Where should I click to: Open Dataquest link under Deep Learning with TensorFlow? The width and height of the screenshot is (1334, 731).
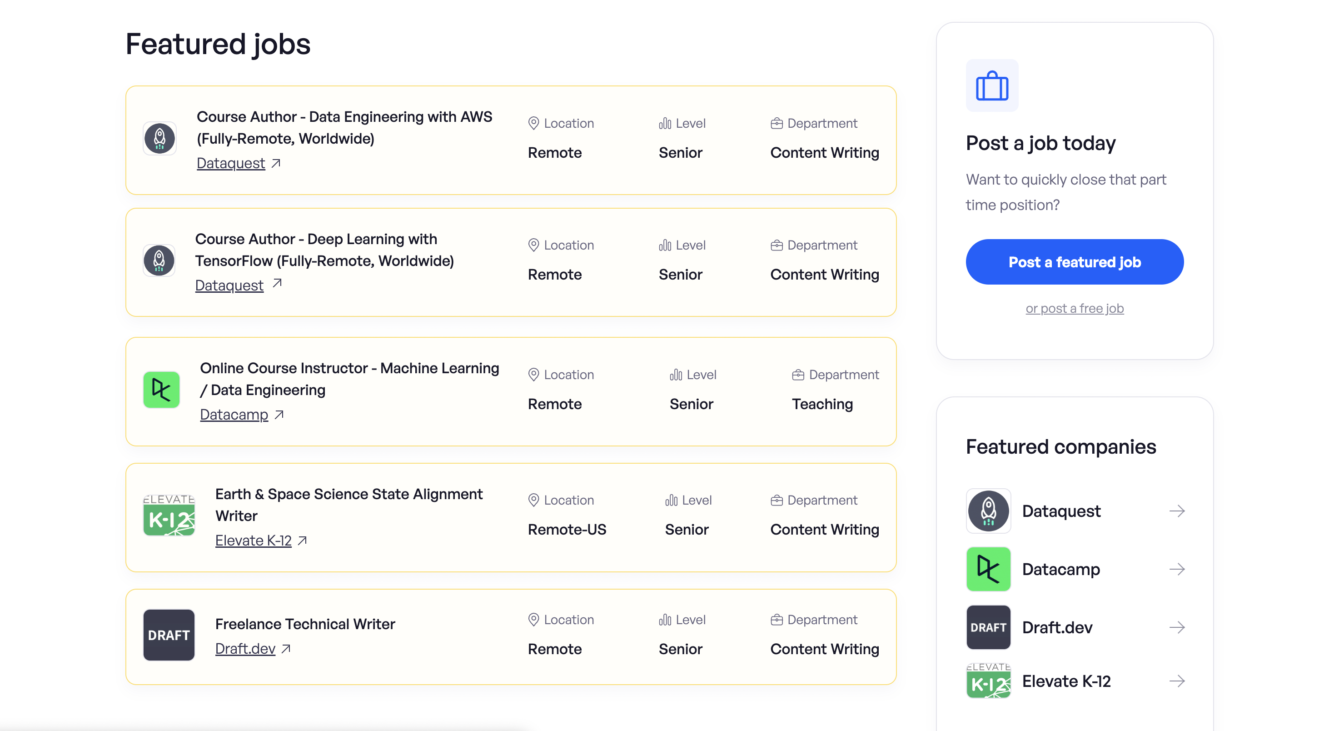pyautogui.click(x=229, y=285)
